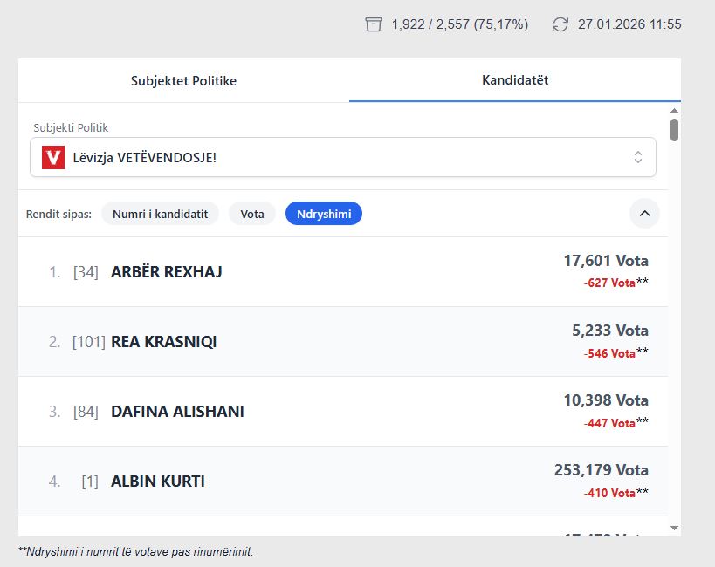Screen dimensions: 715x567
Task: Click the red Vetëvendosje party logo
Action: 53,157
